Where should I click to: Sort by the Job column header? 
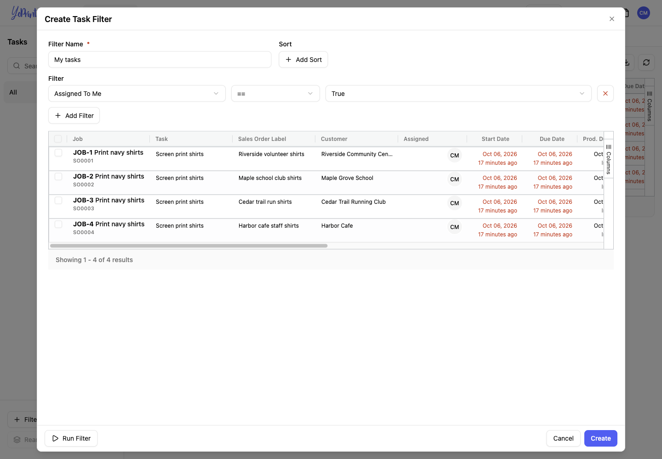click(78, 139)
